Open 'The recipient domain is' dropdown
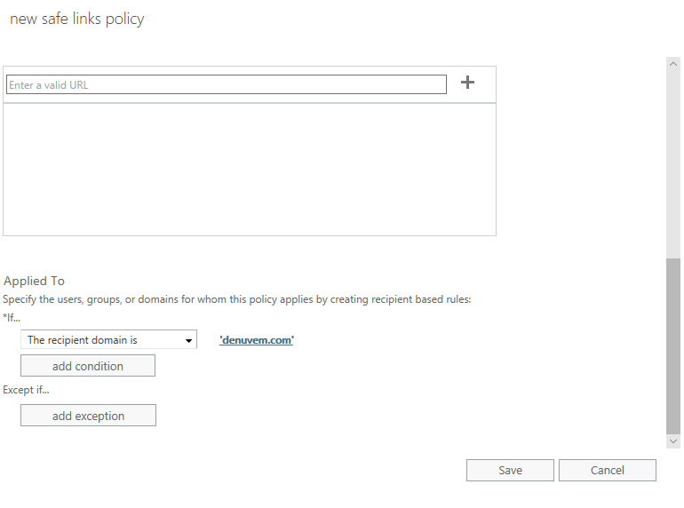The image size is (684, 508). click(x=108, y=339)
